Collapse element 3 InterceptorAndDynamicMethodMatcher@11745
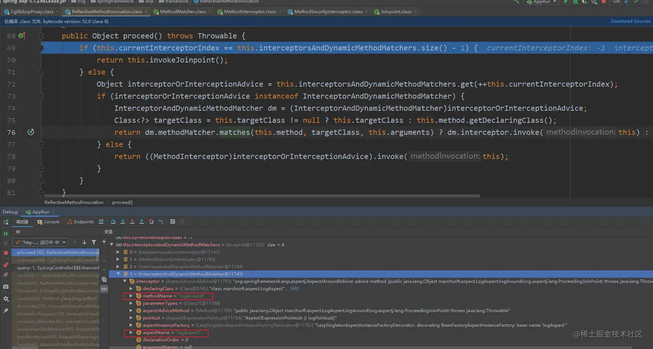 [x=118, y=274]
